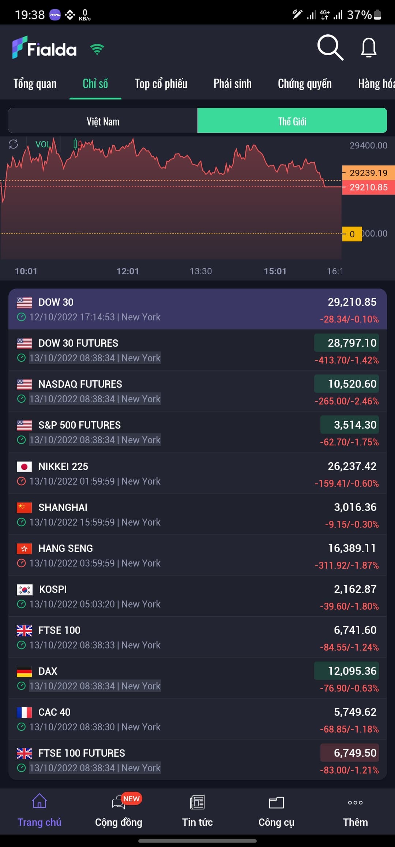
Task: Tap the Fialda logo
Action: [45, 48]
